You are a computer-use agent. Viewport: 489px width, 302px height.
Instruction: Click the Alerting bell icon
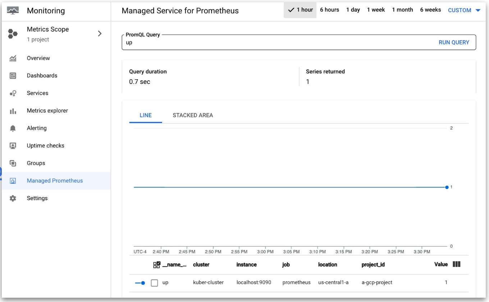(13, 128)
